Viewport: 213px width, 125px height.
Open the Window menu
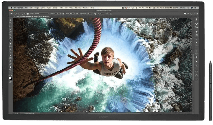(x=86, y=8)
